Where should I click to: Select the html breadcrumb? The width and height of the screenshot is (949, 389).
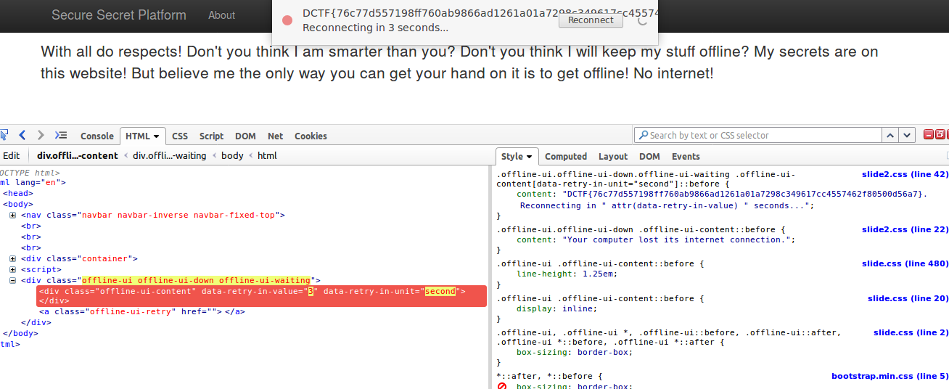point(267,155)
